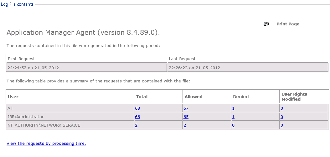Click the Total column header
This screenshot has height=157, width=330.
click(x=142, y=97)
